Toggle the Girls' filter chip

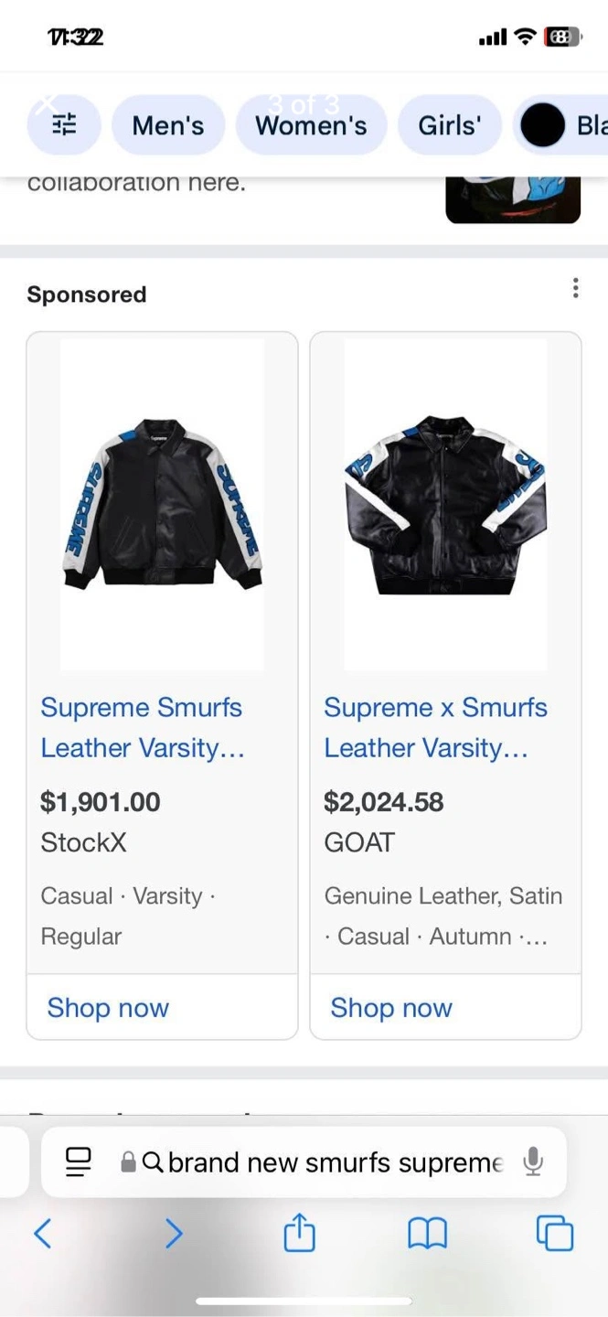[449, 125]
